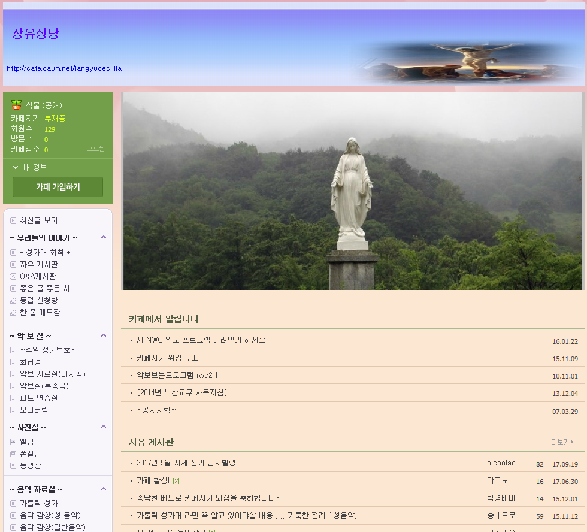Viewport: 587px width, 532px height.
Task: Click the 부재중 cafe manager status
Action: click(x=55, y=118)
